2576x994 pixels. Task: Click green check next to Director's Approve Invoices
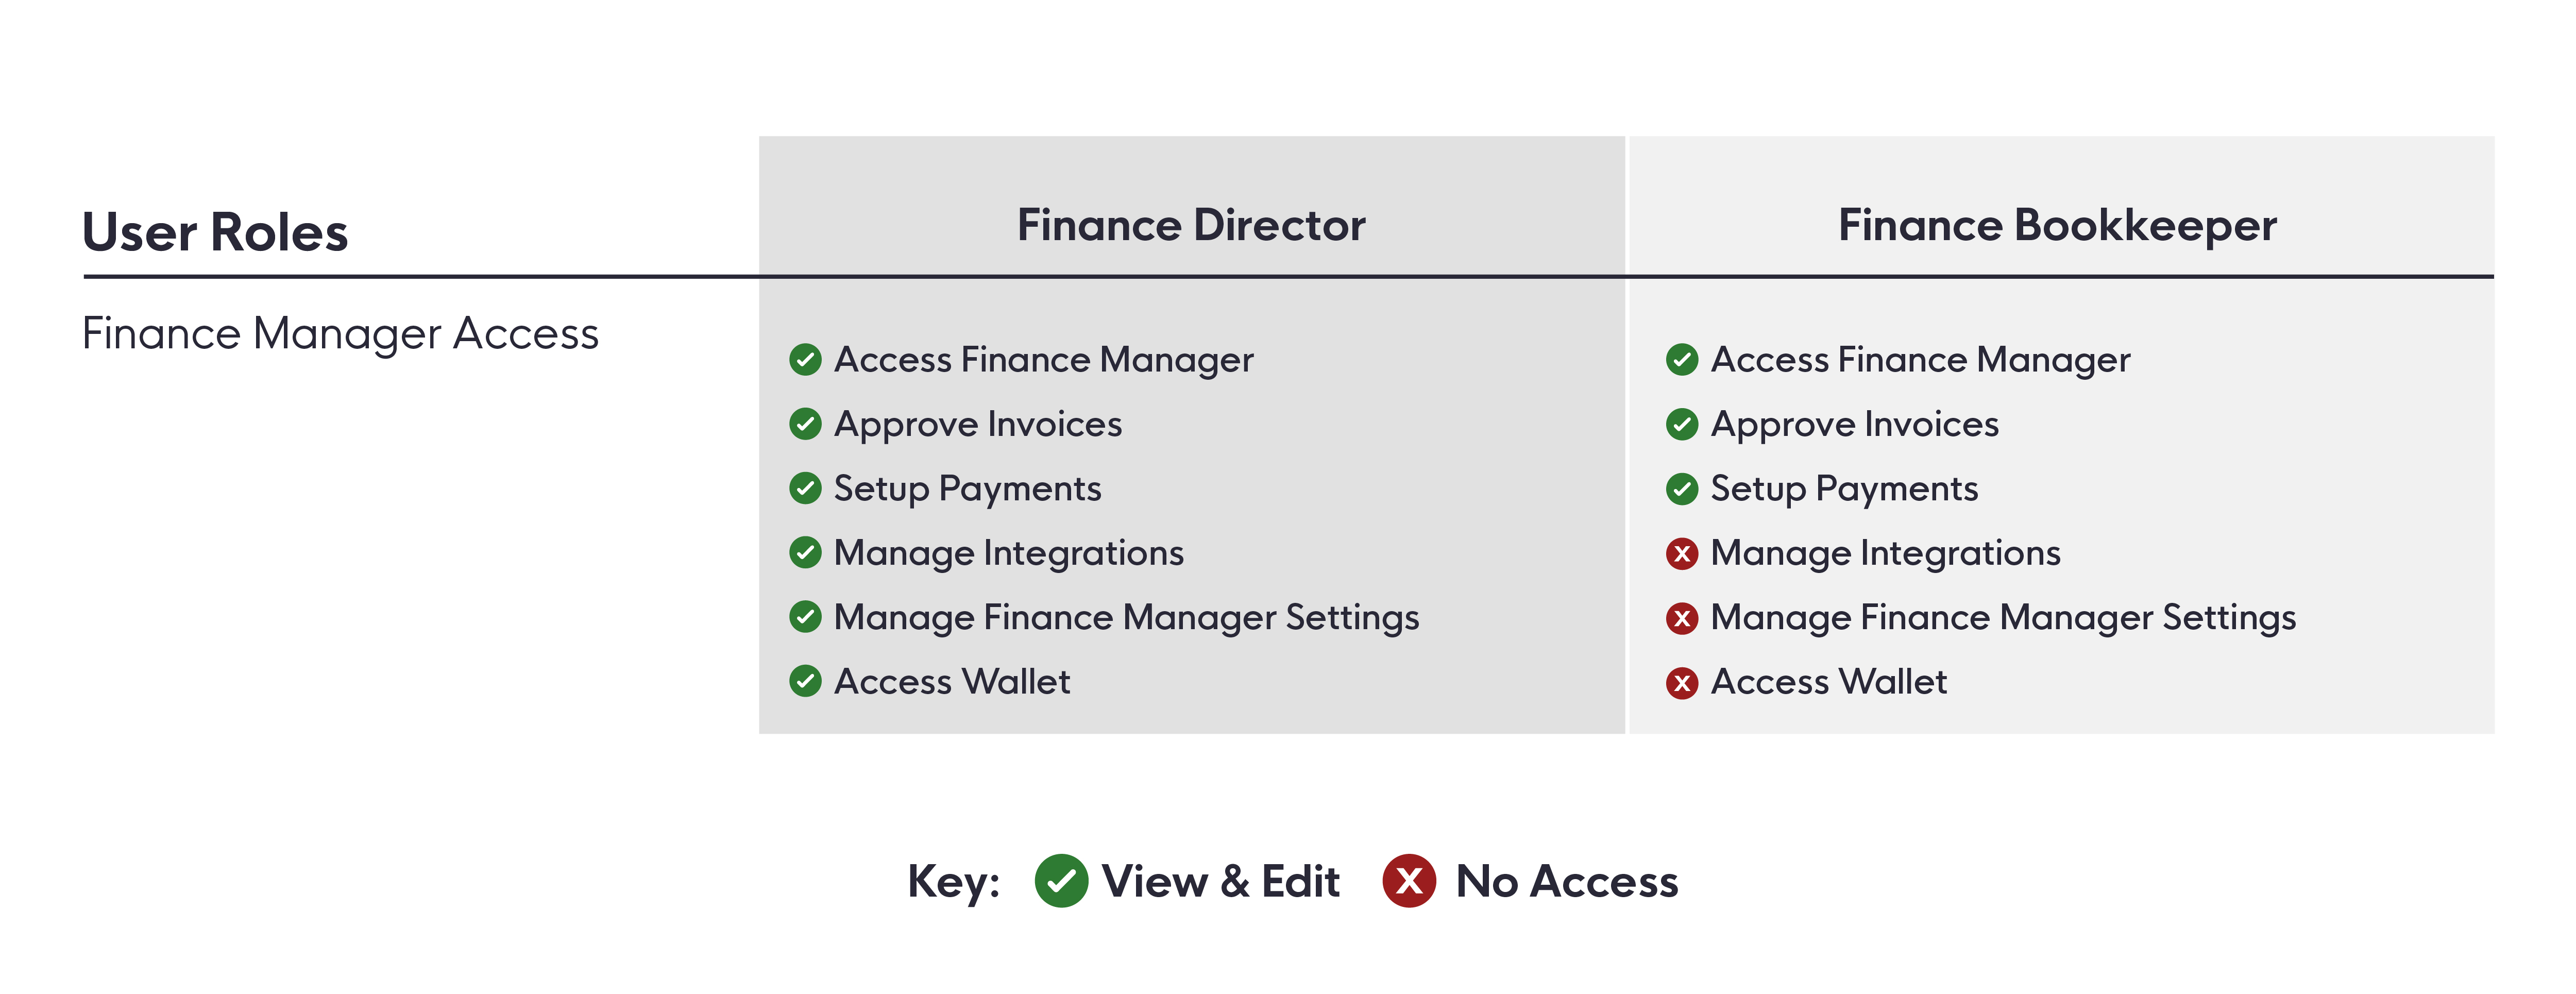tap(805, 424)
